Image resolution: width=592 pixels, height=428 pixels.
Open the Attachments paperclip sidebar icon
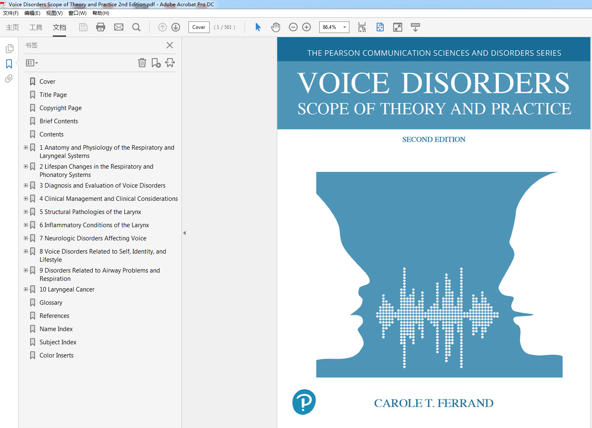[x=9, y=78]
